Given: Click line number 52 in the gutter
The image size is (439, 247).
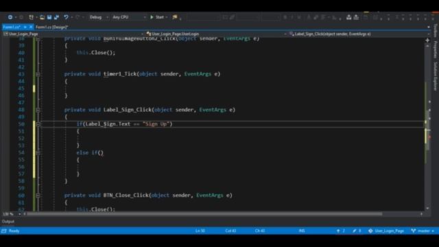Looking at the screenshot, I should (21, 139).
